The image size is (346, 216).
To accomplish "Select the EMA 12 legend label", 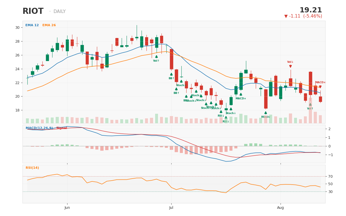I will [32, 25].
